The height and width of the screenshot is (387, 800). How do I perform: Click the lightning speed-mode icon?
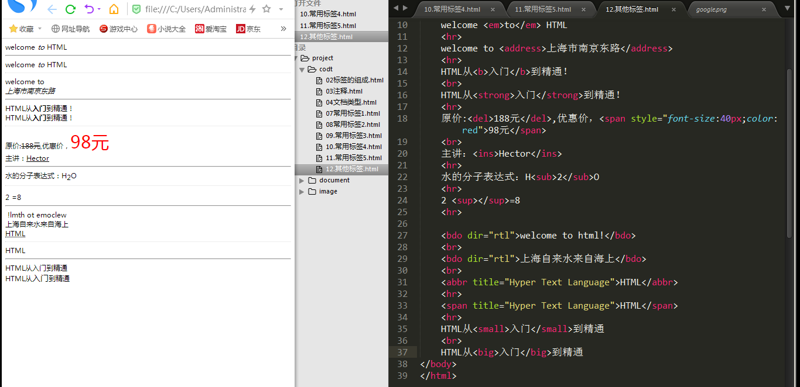pos(252,9)
